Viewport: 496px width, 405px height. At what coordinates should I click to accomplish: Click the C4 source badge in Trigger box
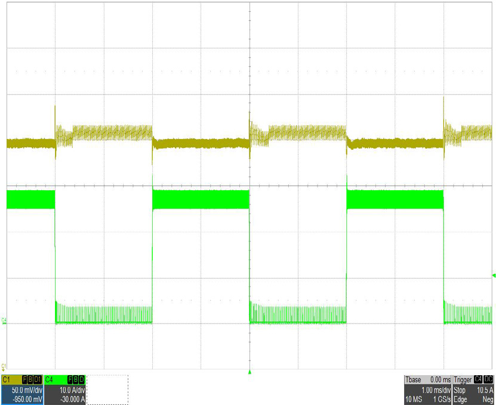point(477,379)
